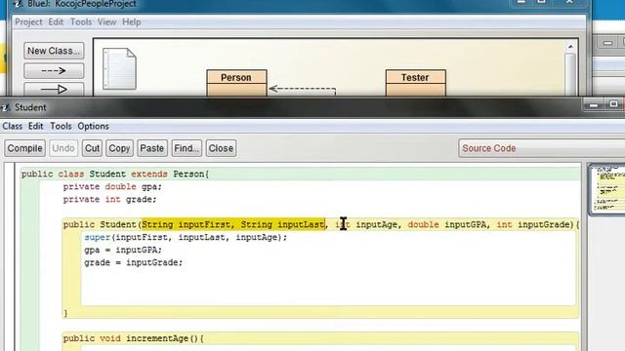
Task: Maximize the Student editor window
Action: [613, 104]
